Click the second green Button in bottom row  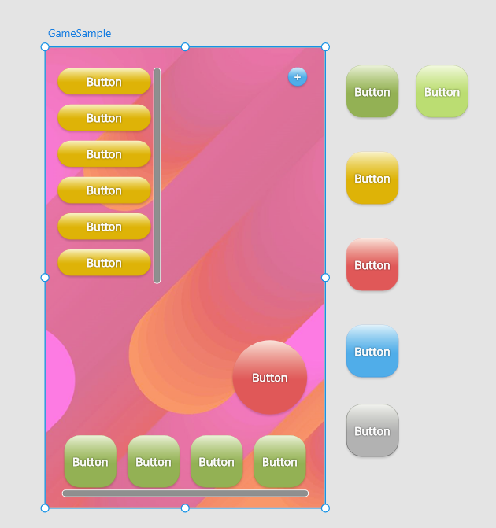154,462
